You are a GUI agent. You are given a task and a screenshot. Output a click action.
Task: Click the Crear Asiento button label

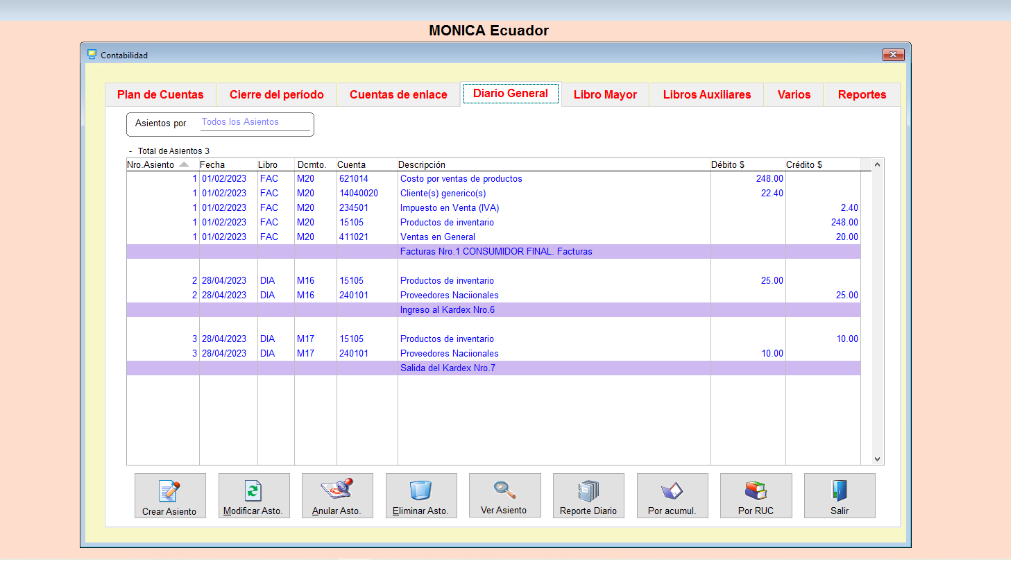tap(169, 512)
